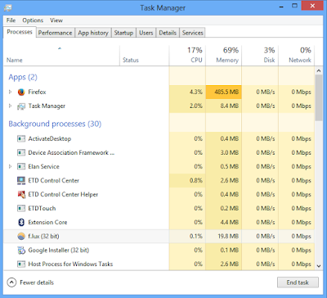Select the Host Process for Windows Tasks row

coord(159,264)
